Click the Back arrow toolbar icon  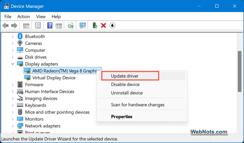[5, 26]
